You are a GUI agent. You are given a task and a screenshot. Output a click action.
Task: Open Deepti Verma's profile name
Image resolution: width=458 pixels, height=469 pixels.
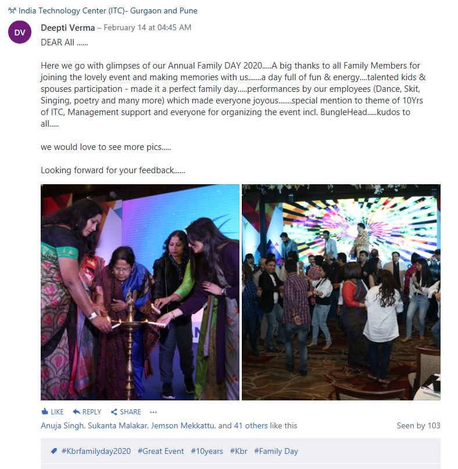[67, 28]
